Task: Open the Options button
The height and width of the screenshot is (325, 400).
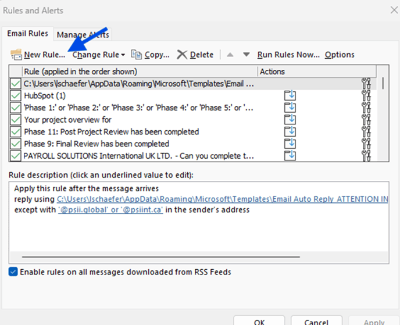Action: tap(340, 55)
